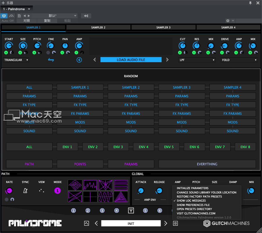Pin the instrument window
The width and height of the screenshot is (262, 233).
(250, 3)
